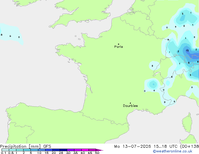Pick the 0.5–1 mm legend swatch
This screenshot has height=154, width=199.
coord(13,150)
